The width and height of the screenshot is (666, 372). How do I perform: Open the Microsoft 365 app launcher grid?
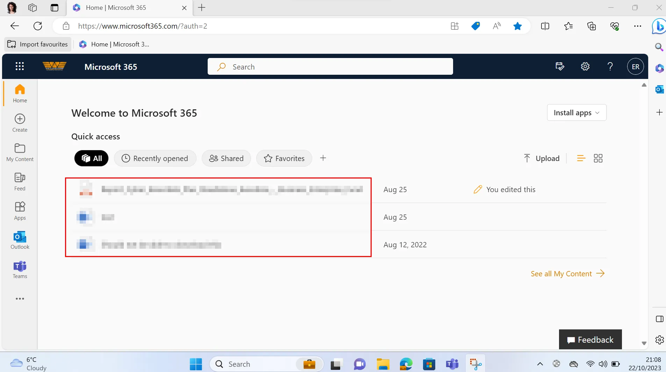(x=20, y=66)
